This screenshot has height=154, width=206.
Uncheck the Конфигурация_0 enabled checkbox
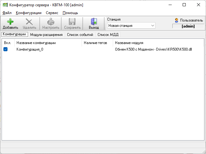6,49
